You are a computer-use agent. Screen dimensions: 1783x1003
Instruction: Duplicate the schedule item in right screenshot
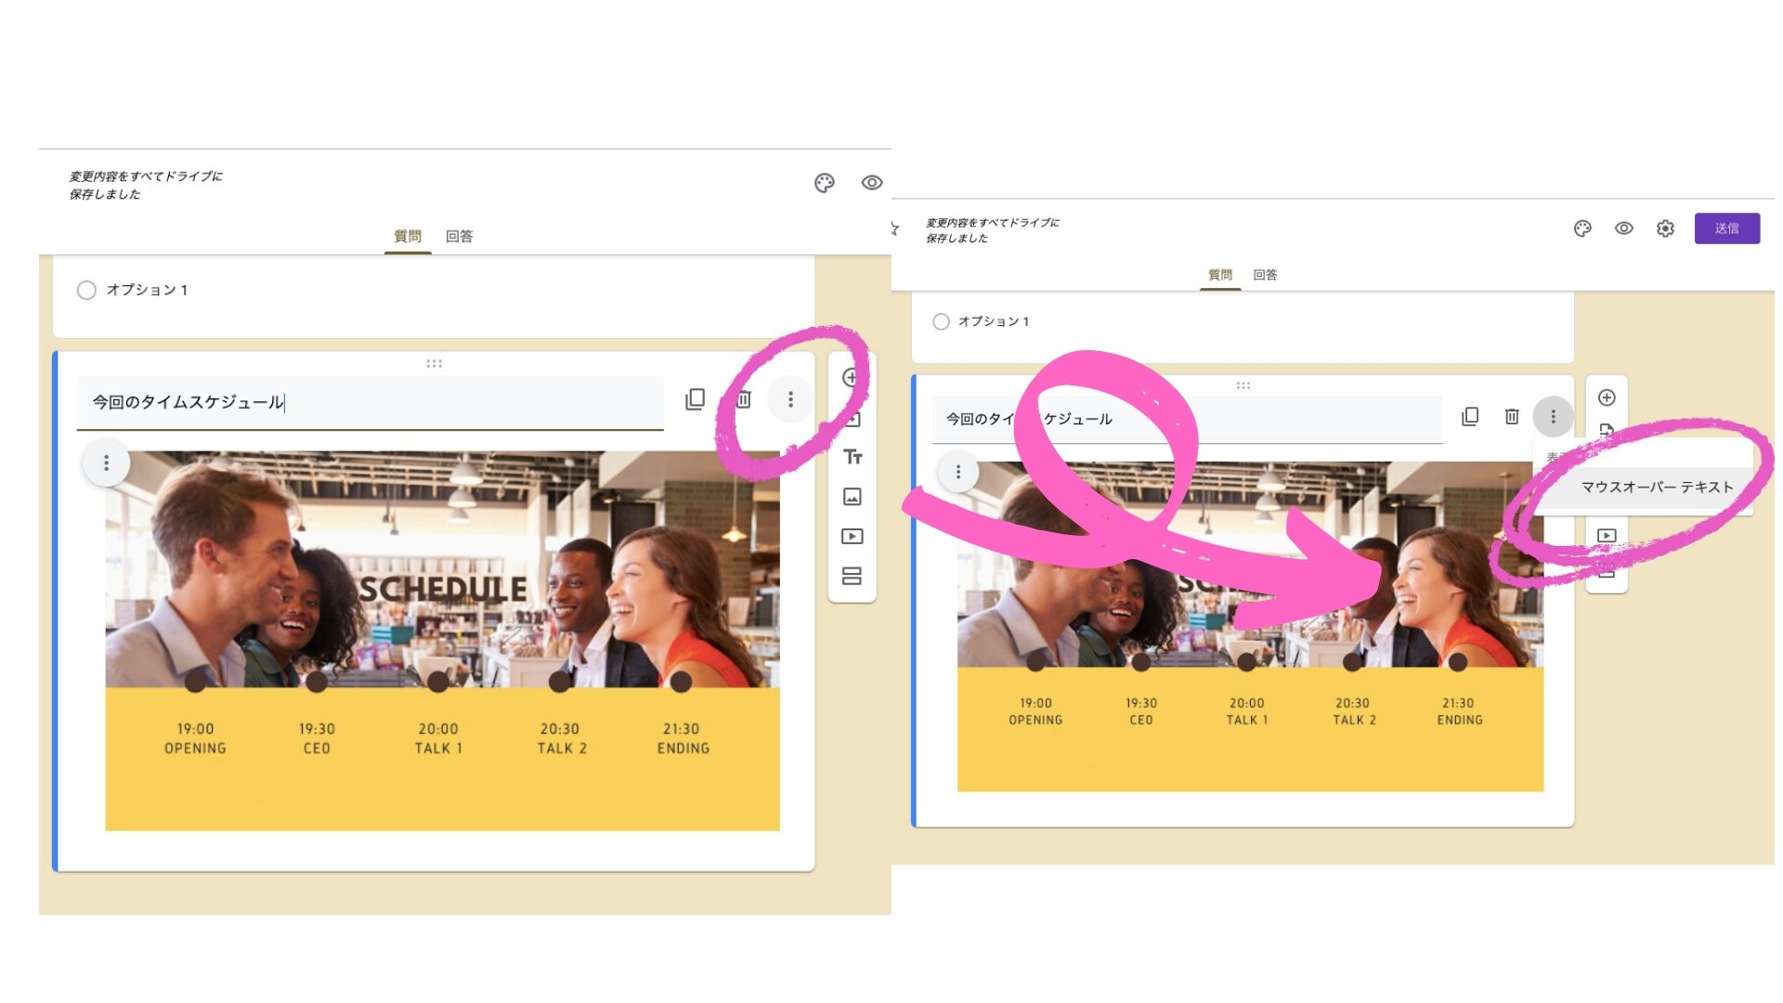(x=1470, y=416)
